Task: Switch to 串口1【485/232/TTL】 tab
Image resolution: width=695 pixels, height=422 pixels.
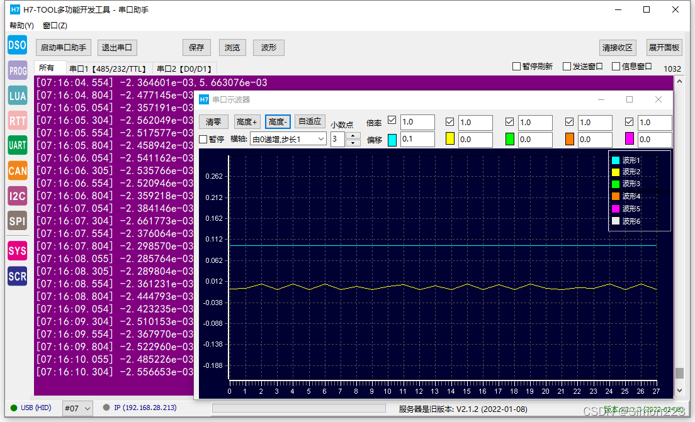Action: point(108,69)
